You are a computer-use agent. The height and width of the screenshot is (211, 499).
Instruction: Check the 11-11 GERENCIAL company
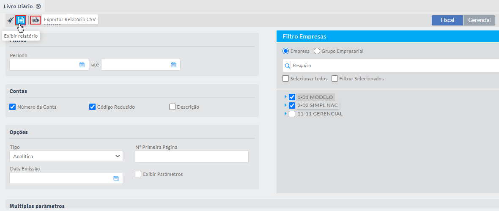pos(292,114)
